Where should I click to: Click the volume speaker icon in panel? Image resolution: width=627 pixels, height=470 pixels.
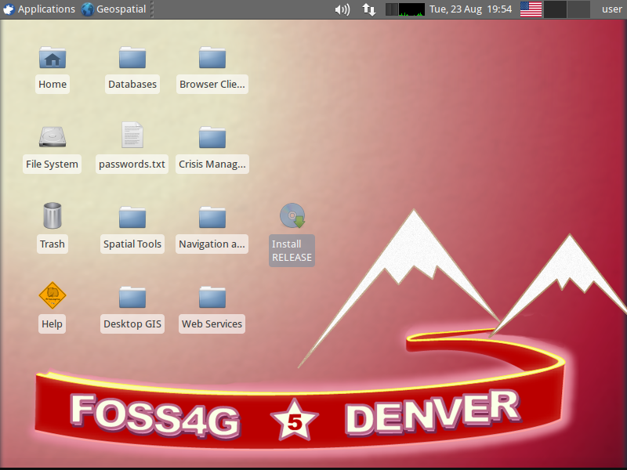(342, 9)
